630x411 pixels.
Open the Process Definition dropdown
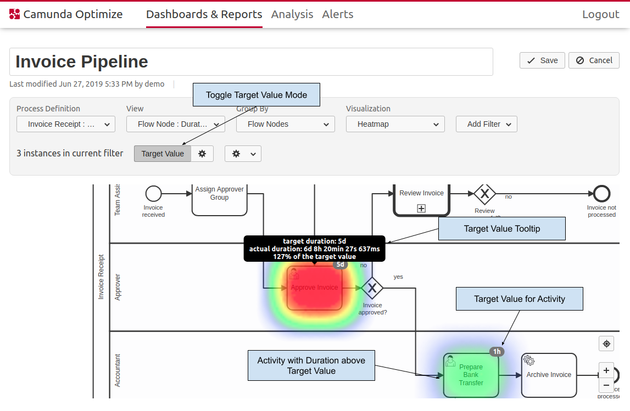66,124
